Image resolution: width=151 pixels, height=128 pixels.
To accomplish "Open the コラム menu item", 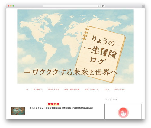I will coord(106,90).
